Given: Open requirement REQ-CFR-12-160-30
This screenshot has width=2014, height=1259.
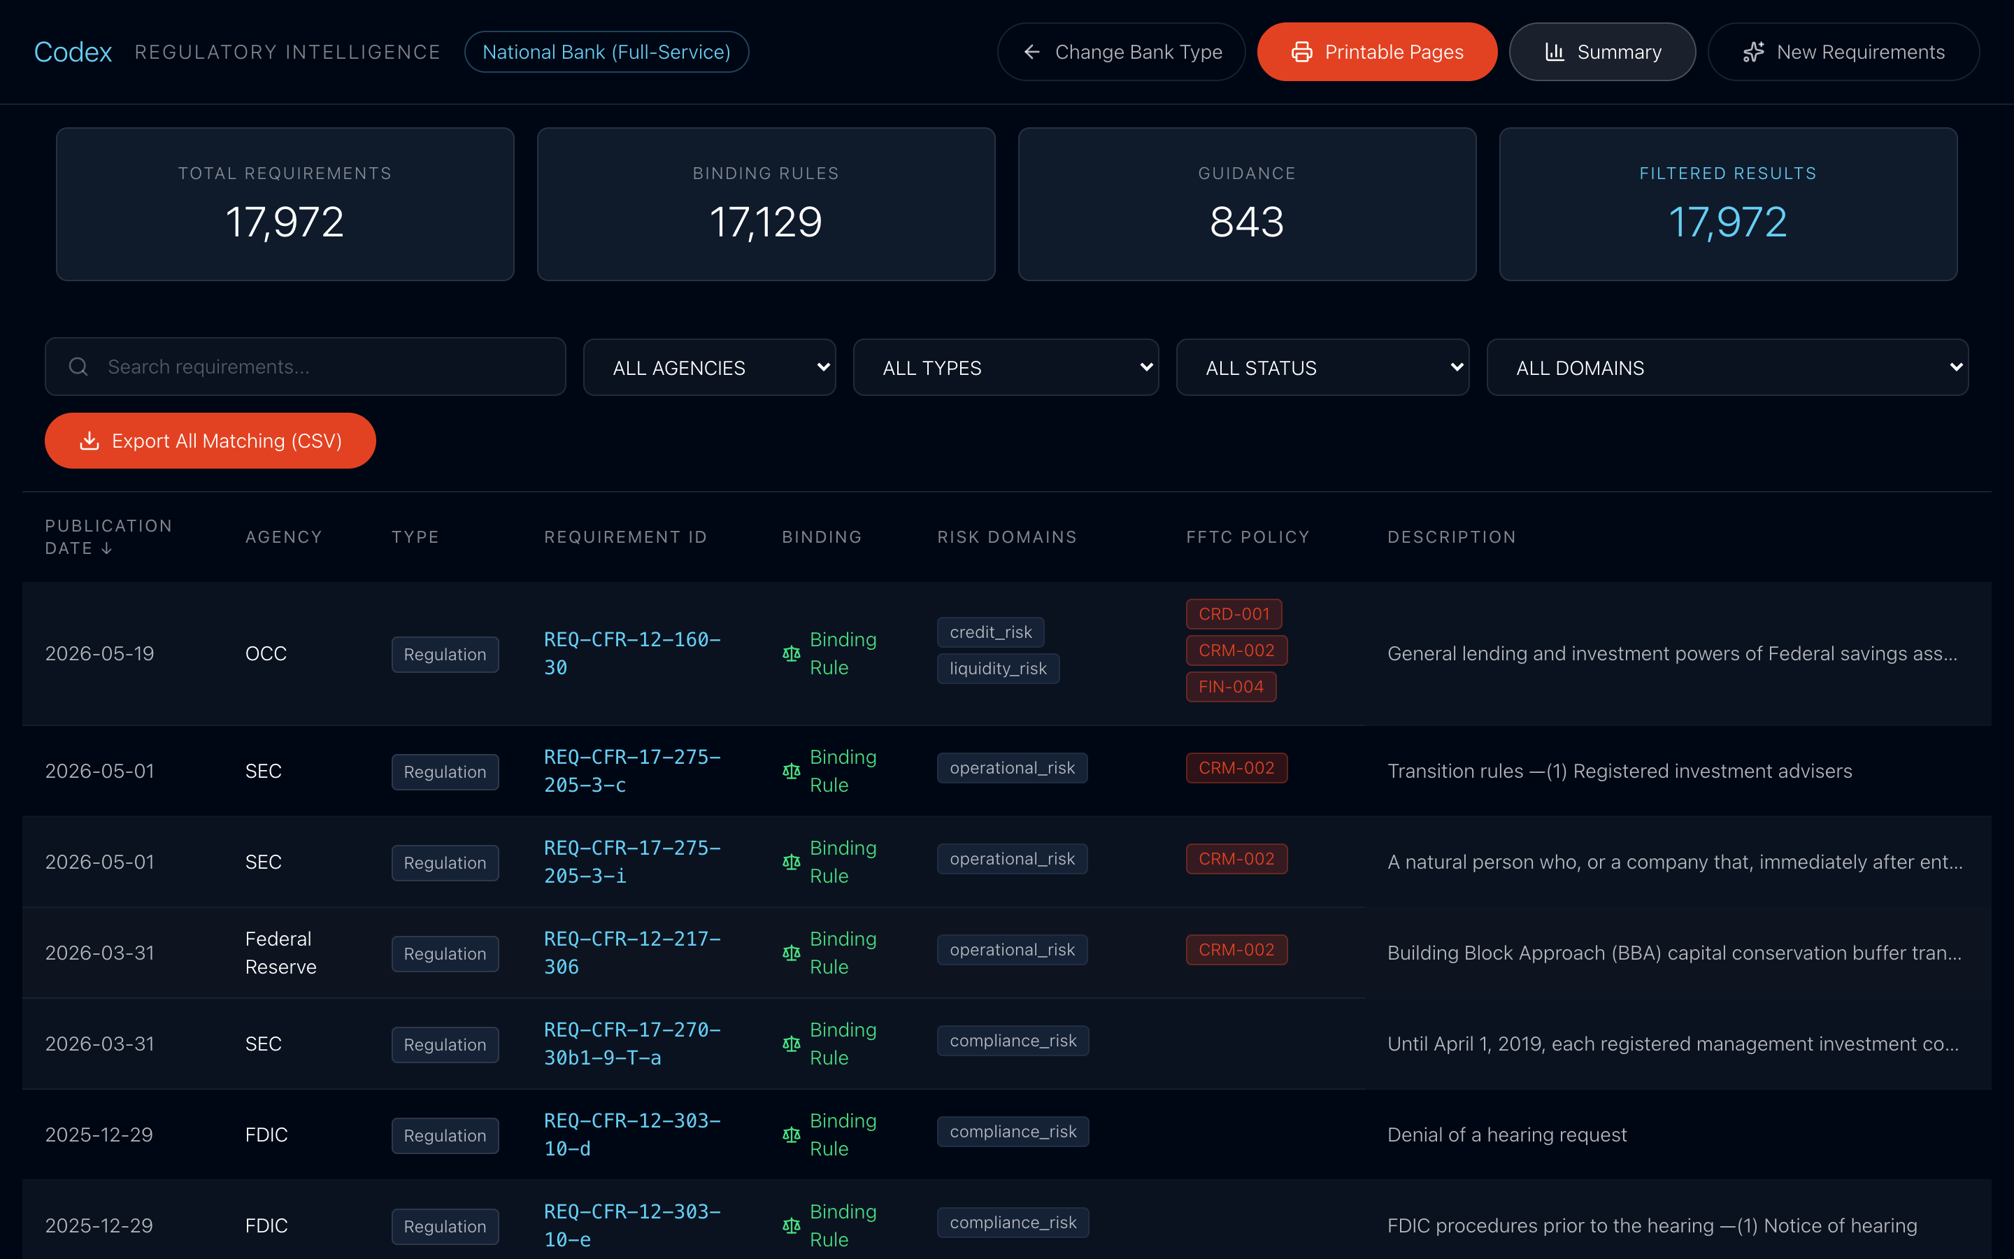Looking at the screenshot, I should click(x=632, y=654).
